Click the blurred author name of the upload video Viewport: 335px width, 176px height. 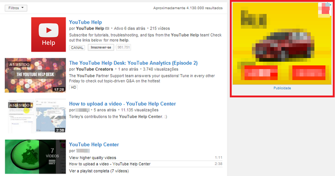pos(82,110)
